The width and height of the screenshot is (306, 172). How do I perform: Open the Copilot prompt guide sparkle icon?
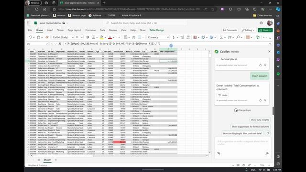[219, 153]
